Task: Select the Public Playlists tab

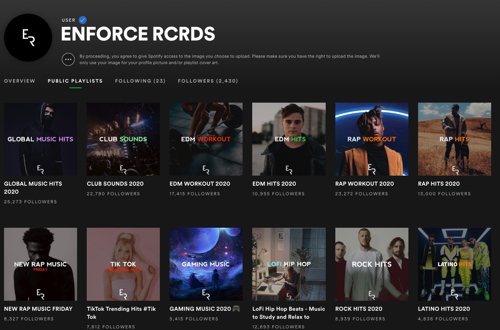Action: (75, 81)
